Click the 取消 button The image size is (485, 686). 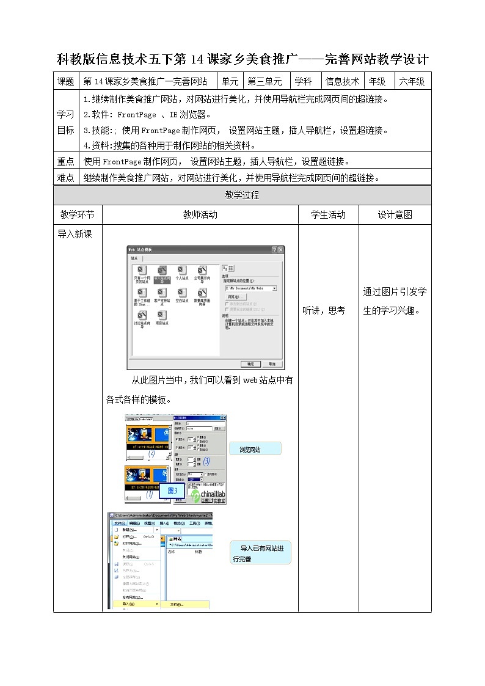[272, 364]
